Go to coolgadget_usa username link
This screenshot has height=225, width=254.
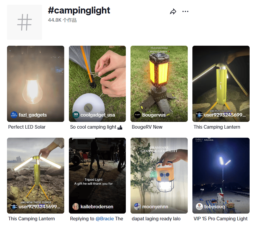click(98, 115)
